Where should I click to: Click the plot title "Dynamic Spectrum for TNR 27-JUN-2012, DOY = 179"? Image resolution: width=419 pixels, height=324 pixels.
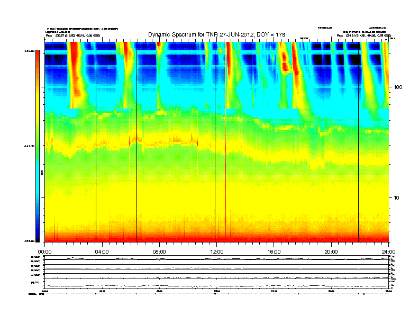217,34
